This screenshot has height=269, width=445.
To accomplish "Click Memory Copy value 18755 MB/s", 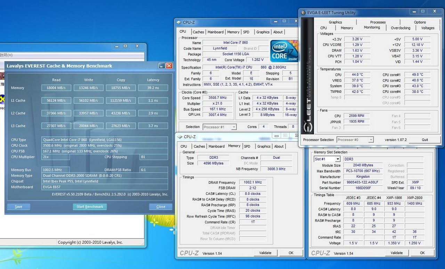I will pos(121,88).
